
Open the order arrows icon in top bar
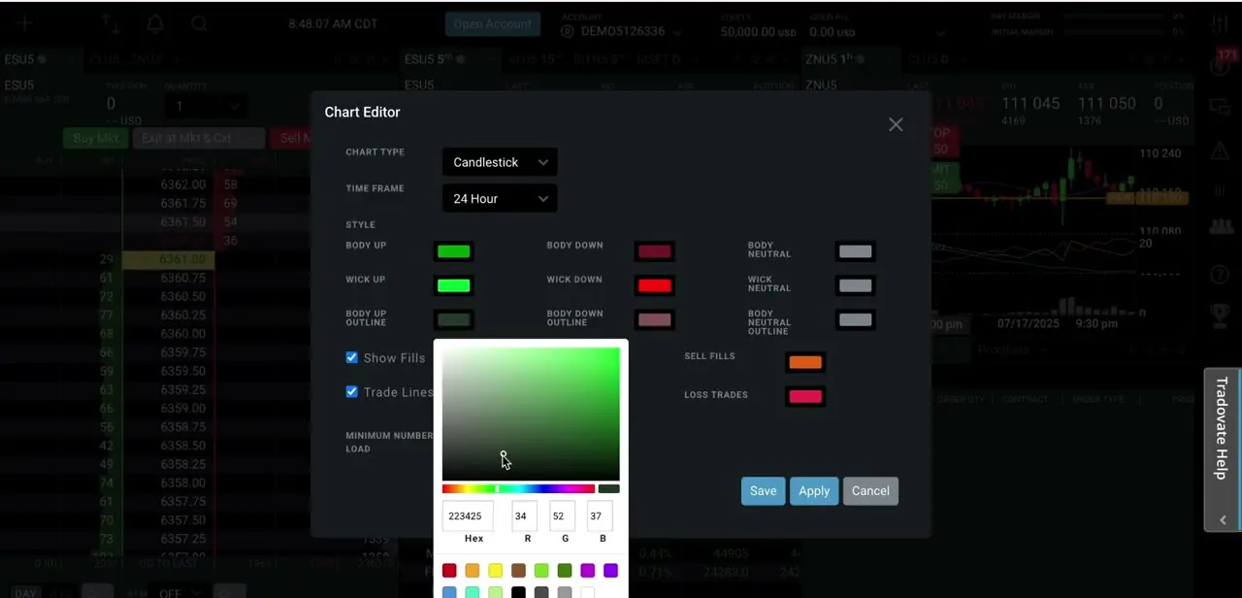(x=111, y=24)
